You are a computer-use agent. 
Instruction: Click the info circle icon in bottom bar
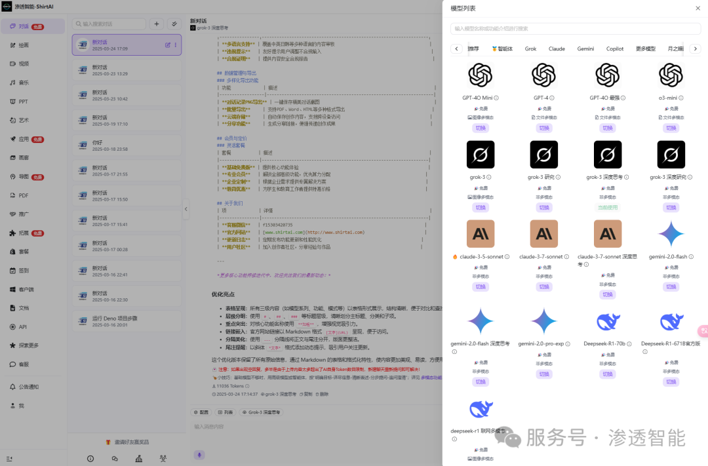(90, 459)
